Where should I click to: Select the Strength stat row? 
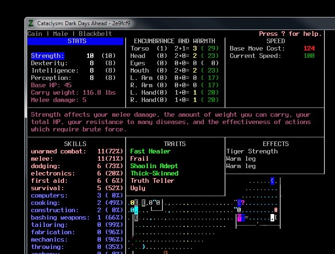click(73, 56)
